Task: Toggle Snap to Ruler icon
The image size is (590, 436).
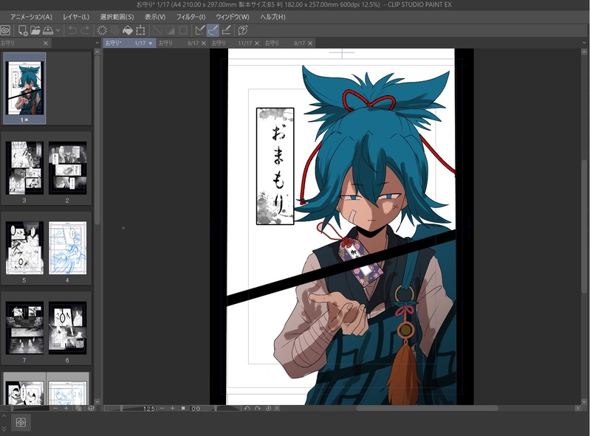Action: pyautogui.click(x=200, y=30)
